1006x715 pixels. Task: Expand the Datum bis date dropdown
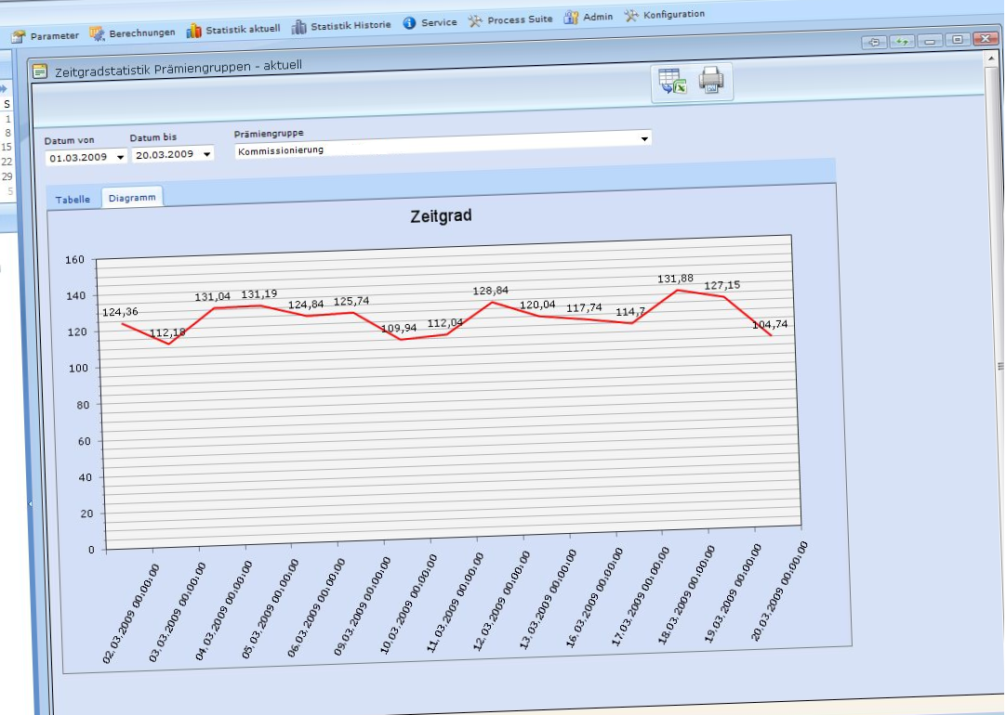(206, 154)
